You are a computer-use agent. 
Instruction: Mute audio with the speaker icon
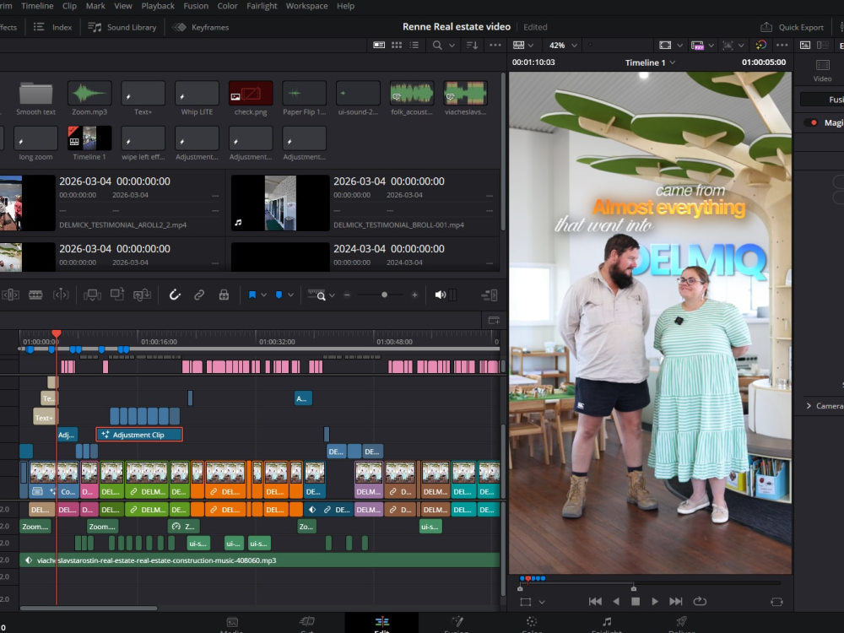click(441, 295)
